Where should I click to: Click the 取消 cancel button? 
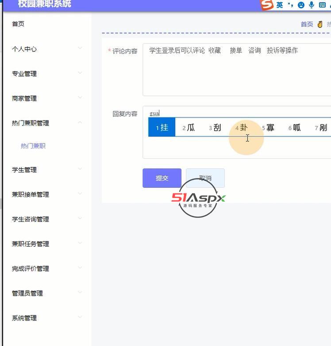point(205,178)
